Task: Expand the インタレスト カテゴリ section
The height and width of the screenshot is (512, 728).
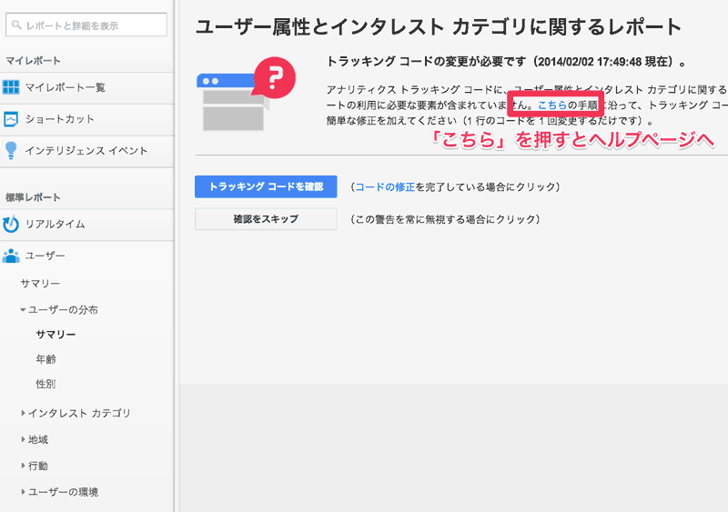Action: coord(24,413)
